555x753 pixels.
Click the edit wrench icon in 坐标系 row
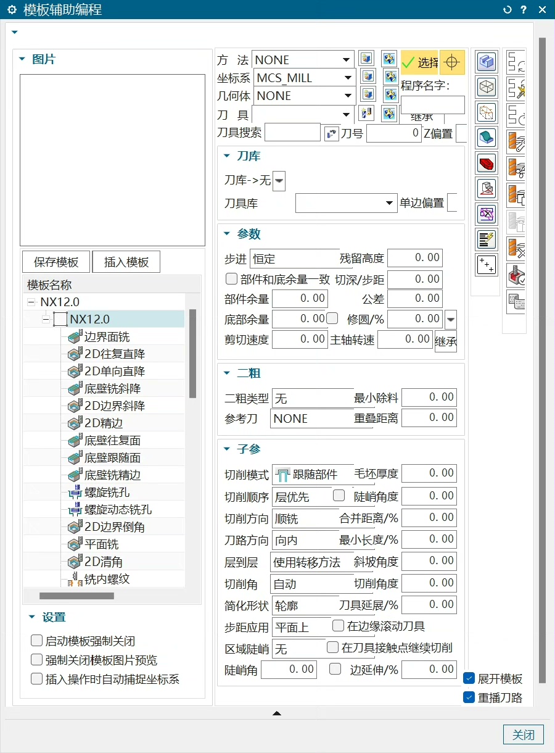tap(390, 77)
